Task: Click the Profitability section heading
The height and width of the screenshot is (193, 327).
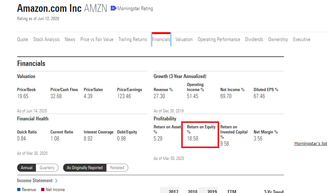Action: click(x=165, y=119)
